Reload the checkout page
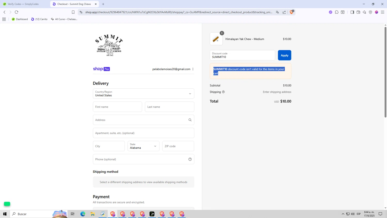This screenshot has width=387, height=218. coord(17,12)
